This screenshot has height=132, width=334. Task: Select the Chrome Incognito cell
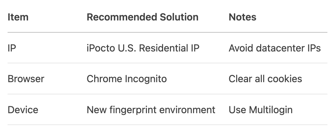point(126,79)
